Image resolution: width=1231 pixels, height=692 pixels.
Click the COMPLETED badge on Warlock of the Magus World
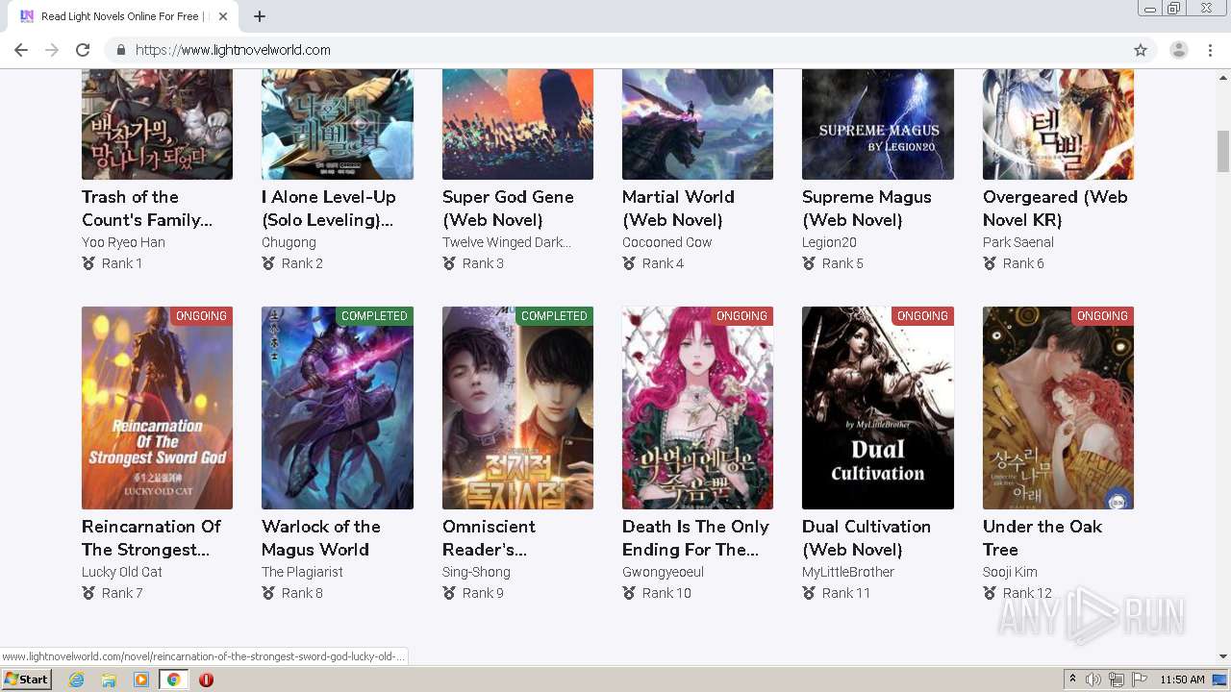coord(374,316)
